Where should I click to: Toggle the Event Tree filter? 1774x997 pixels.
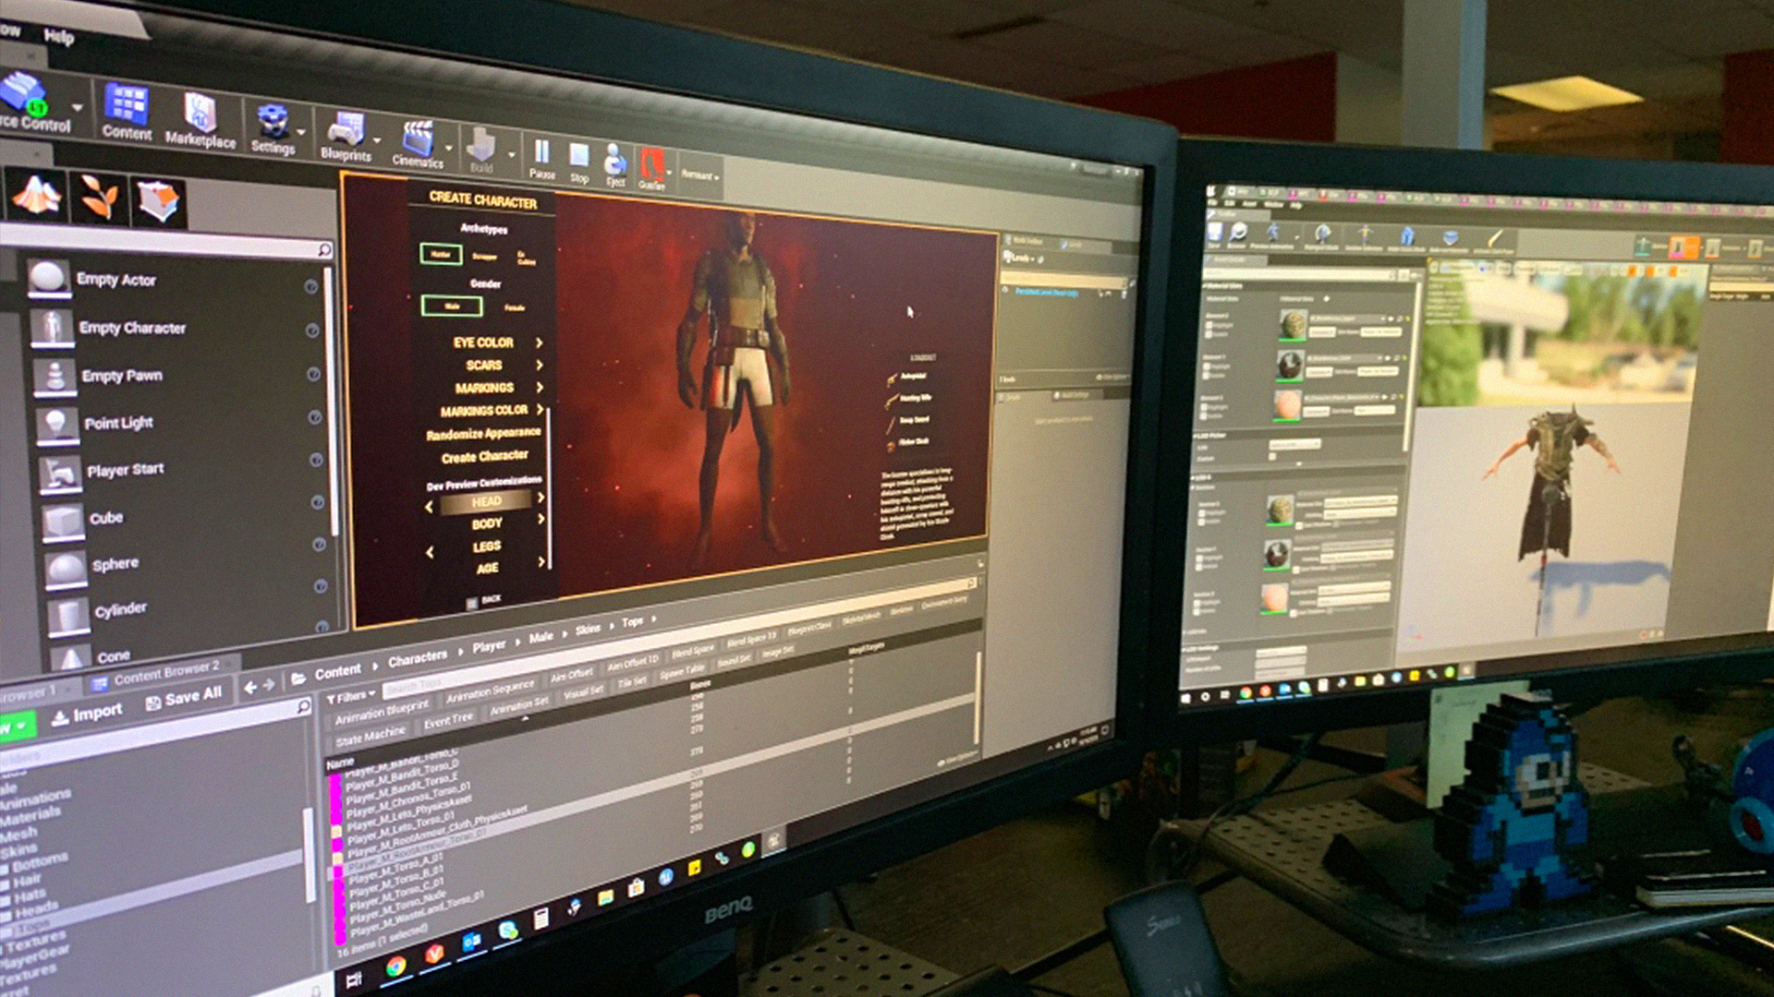[x=448, y=720]
